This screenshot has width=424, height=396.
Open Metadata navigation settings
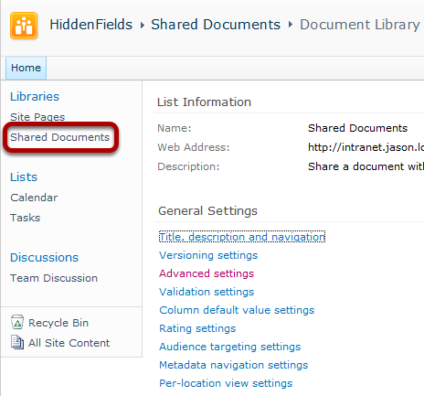pos(234,365)
